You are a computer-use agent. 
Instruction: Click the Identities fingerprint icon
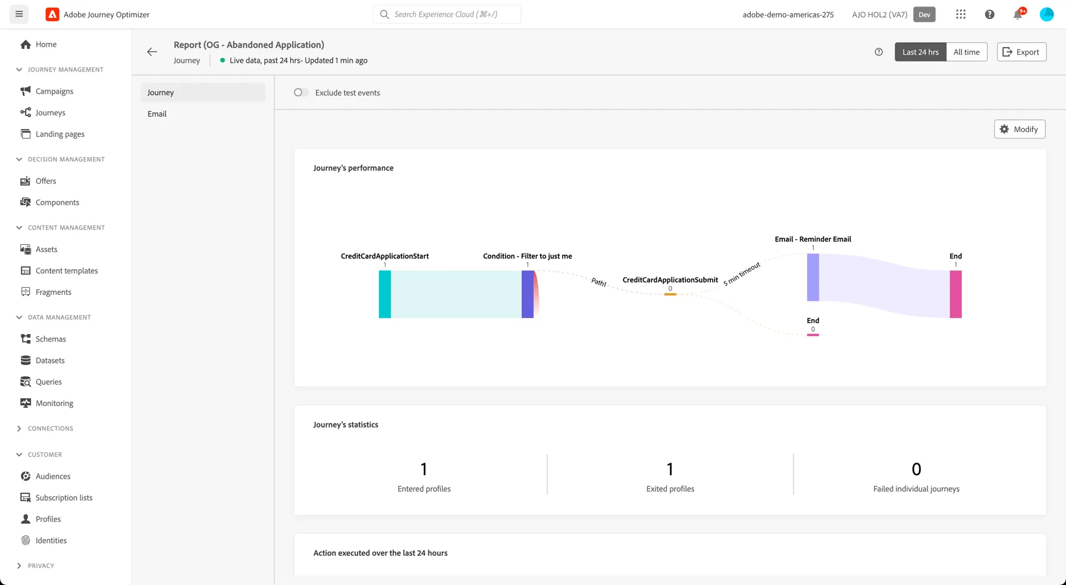click(26, 540)
